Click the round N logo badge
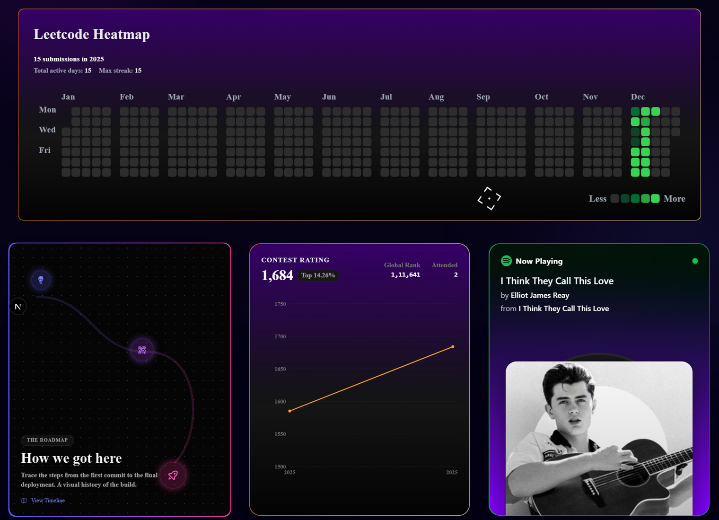 pos(18,307)
